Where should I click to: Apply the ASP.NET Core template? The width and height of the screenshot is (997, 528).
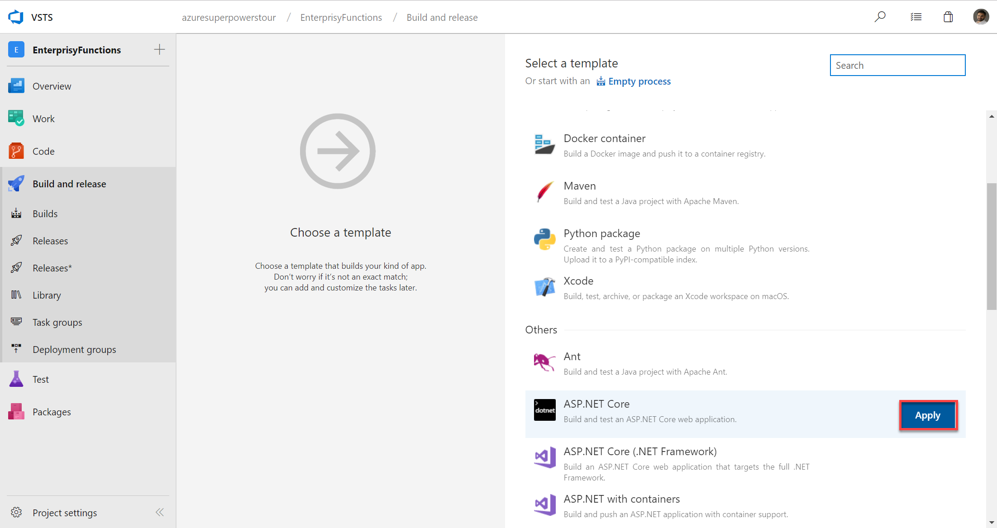coord(928,415)
